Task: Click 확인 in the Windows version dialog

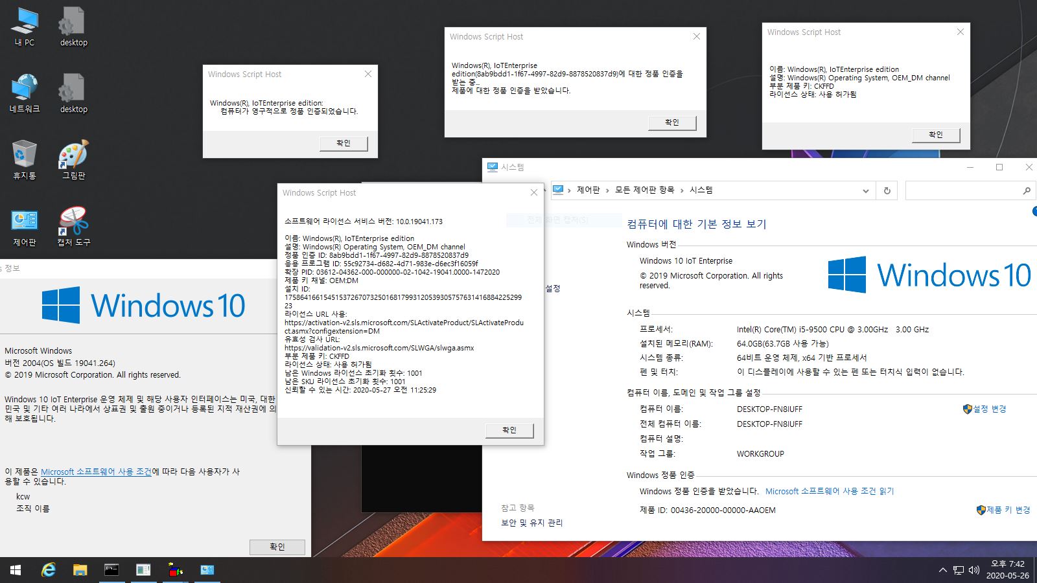Action: click(x=277, y=547)
